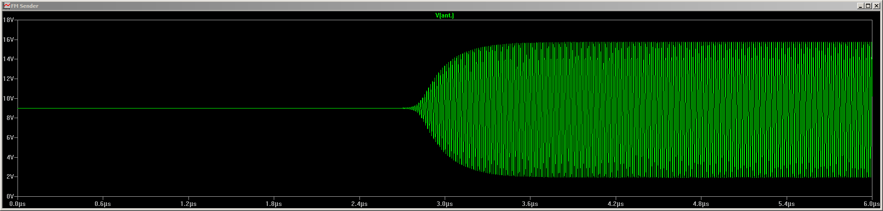Click the 1.8µs time axis label

tap(274, 204)
